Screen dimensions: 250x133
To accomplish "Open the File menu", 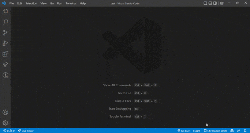I will pos(11,3).
